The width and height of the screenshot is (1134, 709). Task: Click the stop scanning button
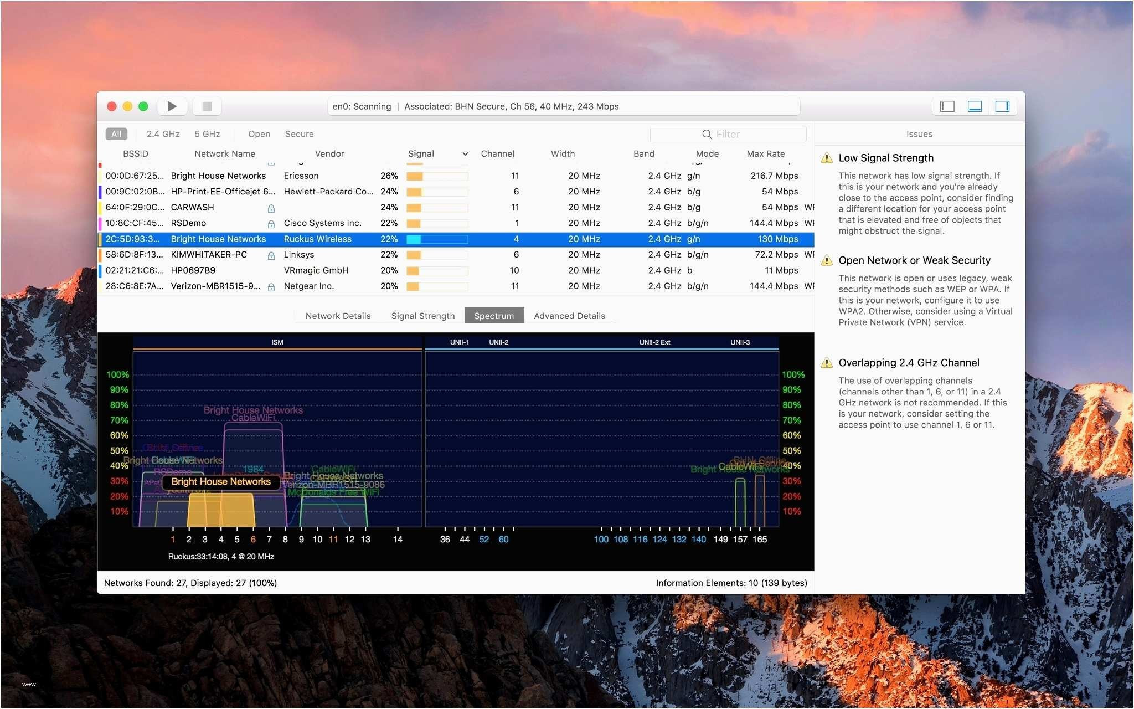[x=208, y=107]
